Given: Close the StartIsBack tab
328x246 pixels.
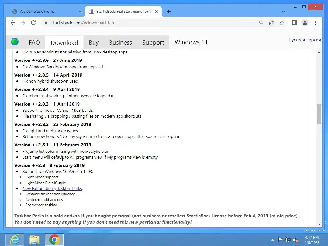Looking at the screenshot, I should coord(156,12).
